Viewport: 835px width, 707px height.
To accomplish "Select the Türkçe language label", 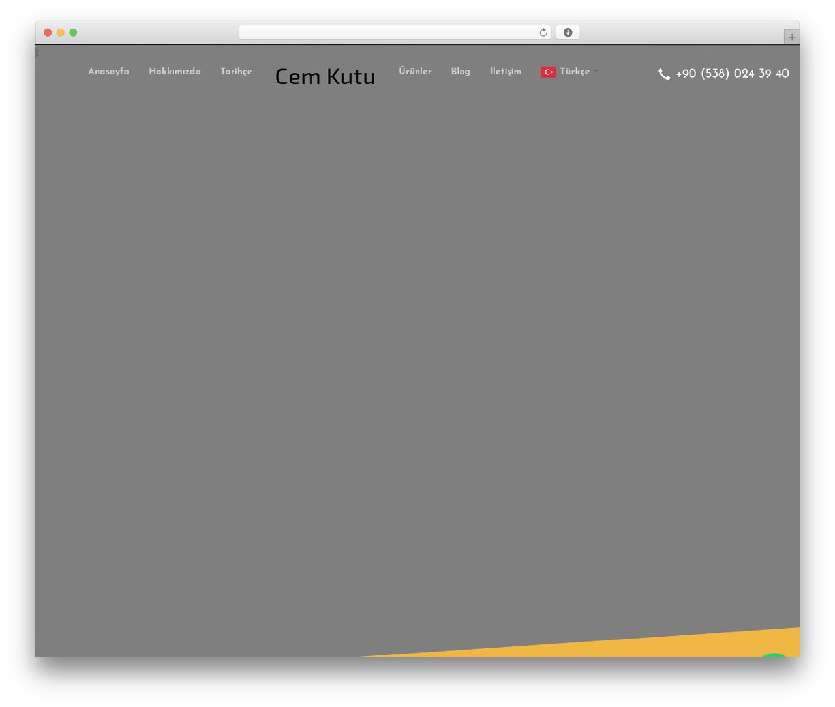I will click(x=575, y=71).
